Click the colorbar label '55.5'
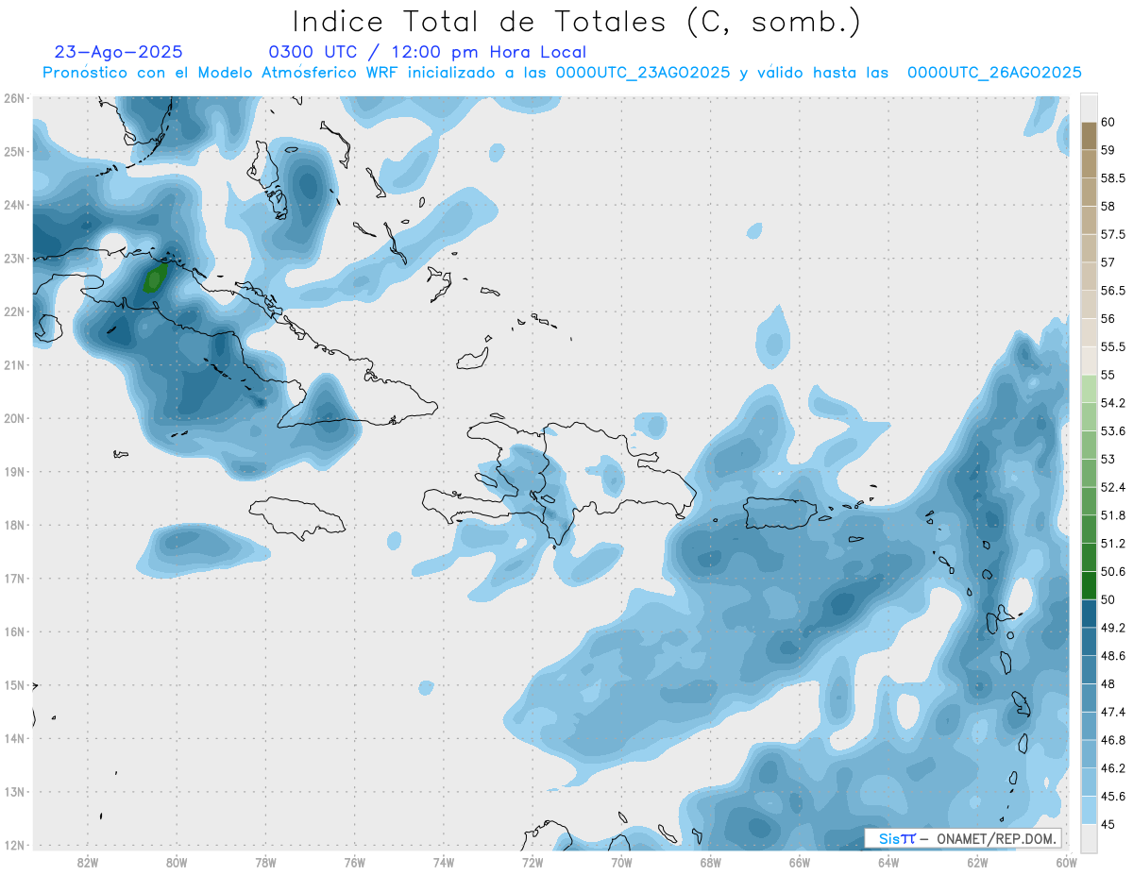This screenshot has height=875, width=1133. 1112,346
